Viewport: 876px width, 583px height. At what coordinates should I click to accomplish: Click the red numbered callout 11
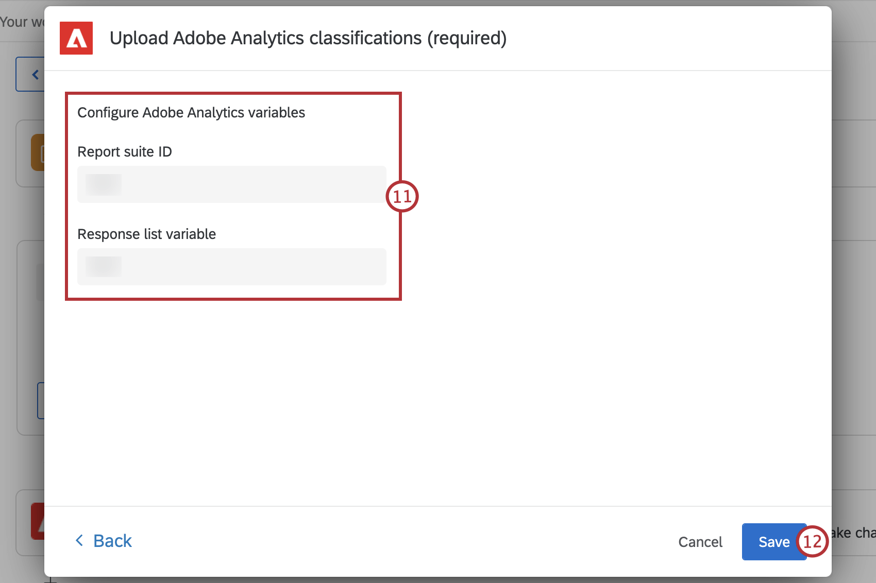402,196
